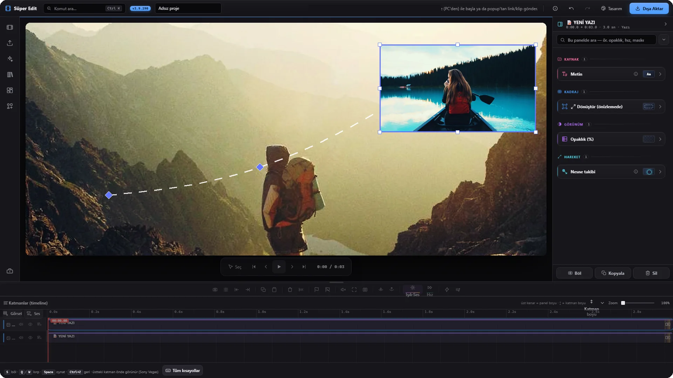Click the info icon in top bar
The width and height of the screenshot is (673, 378).
click(x=555, y=8)
